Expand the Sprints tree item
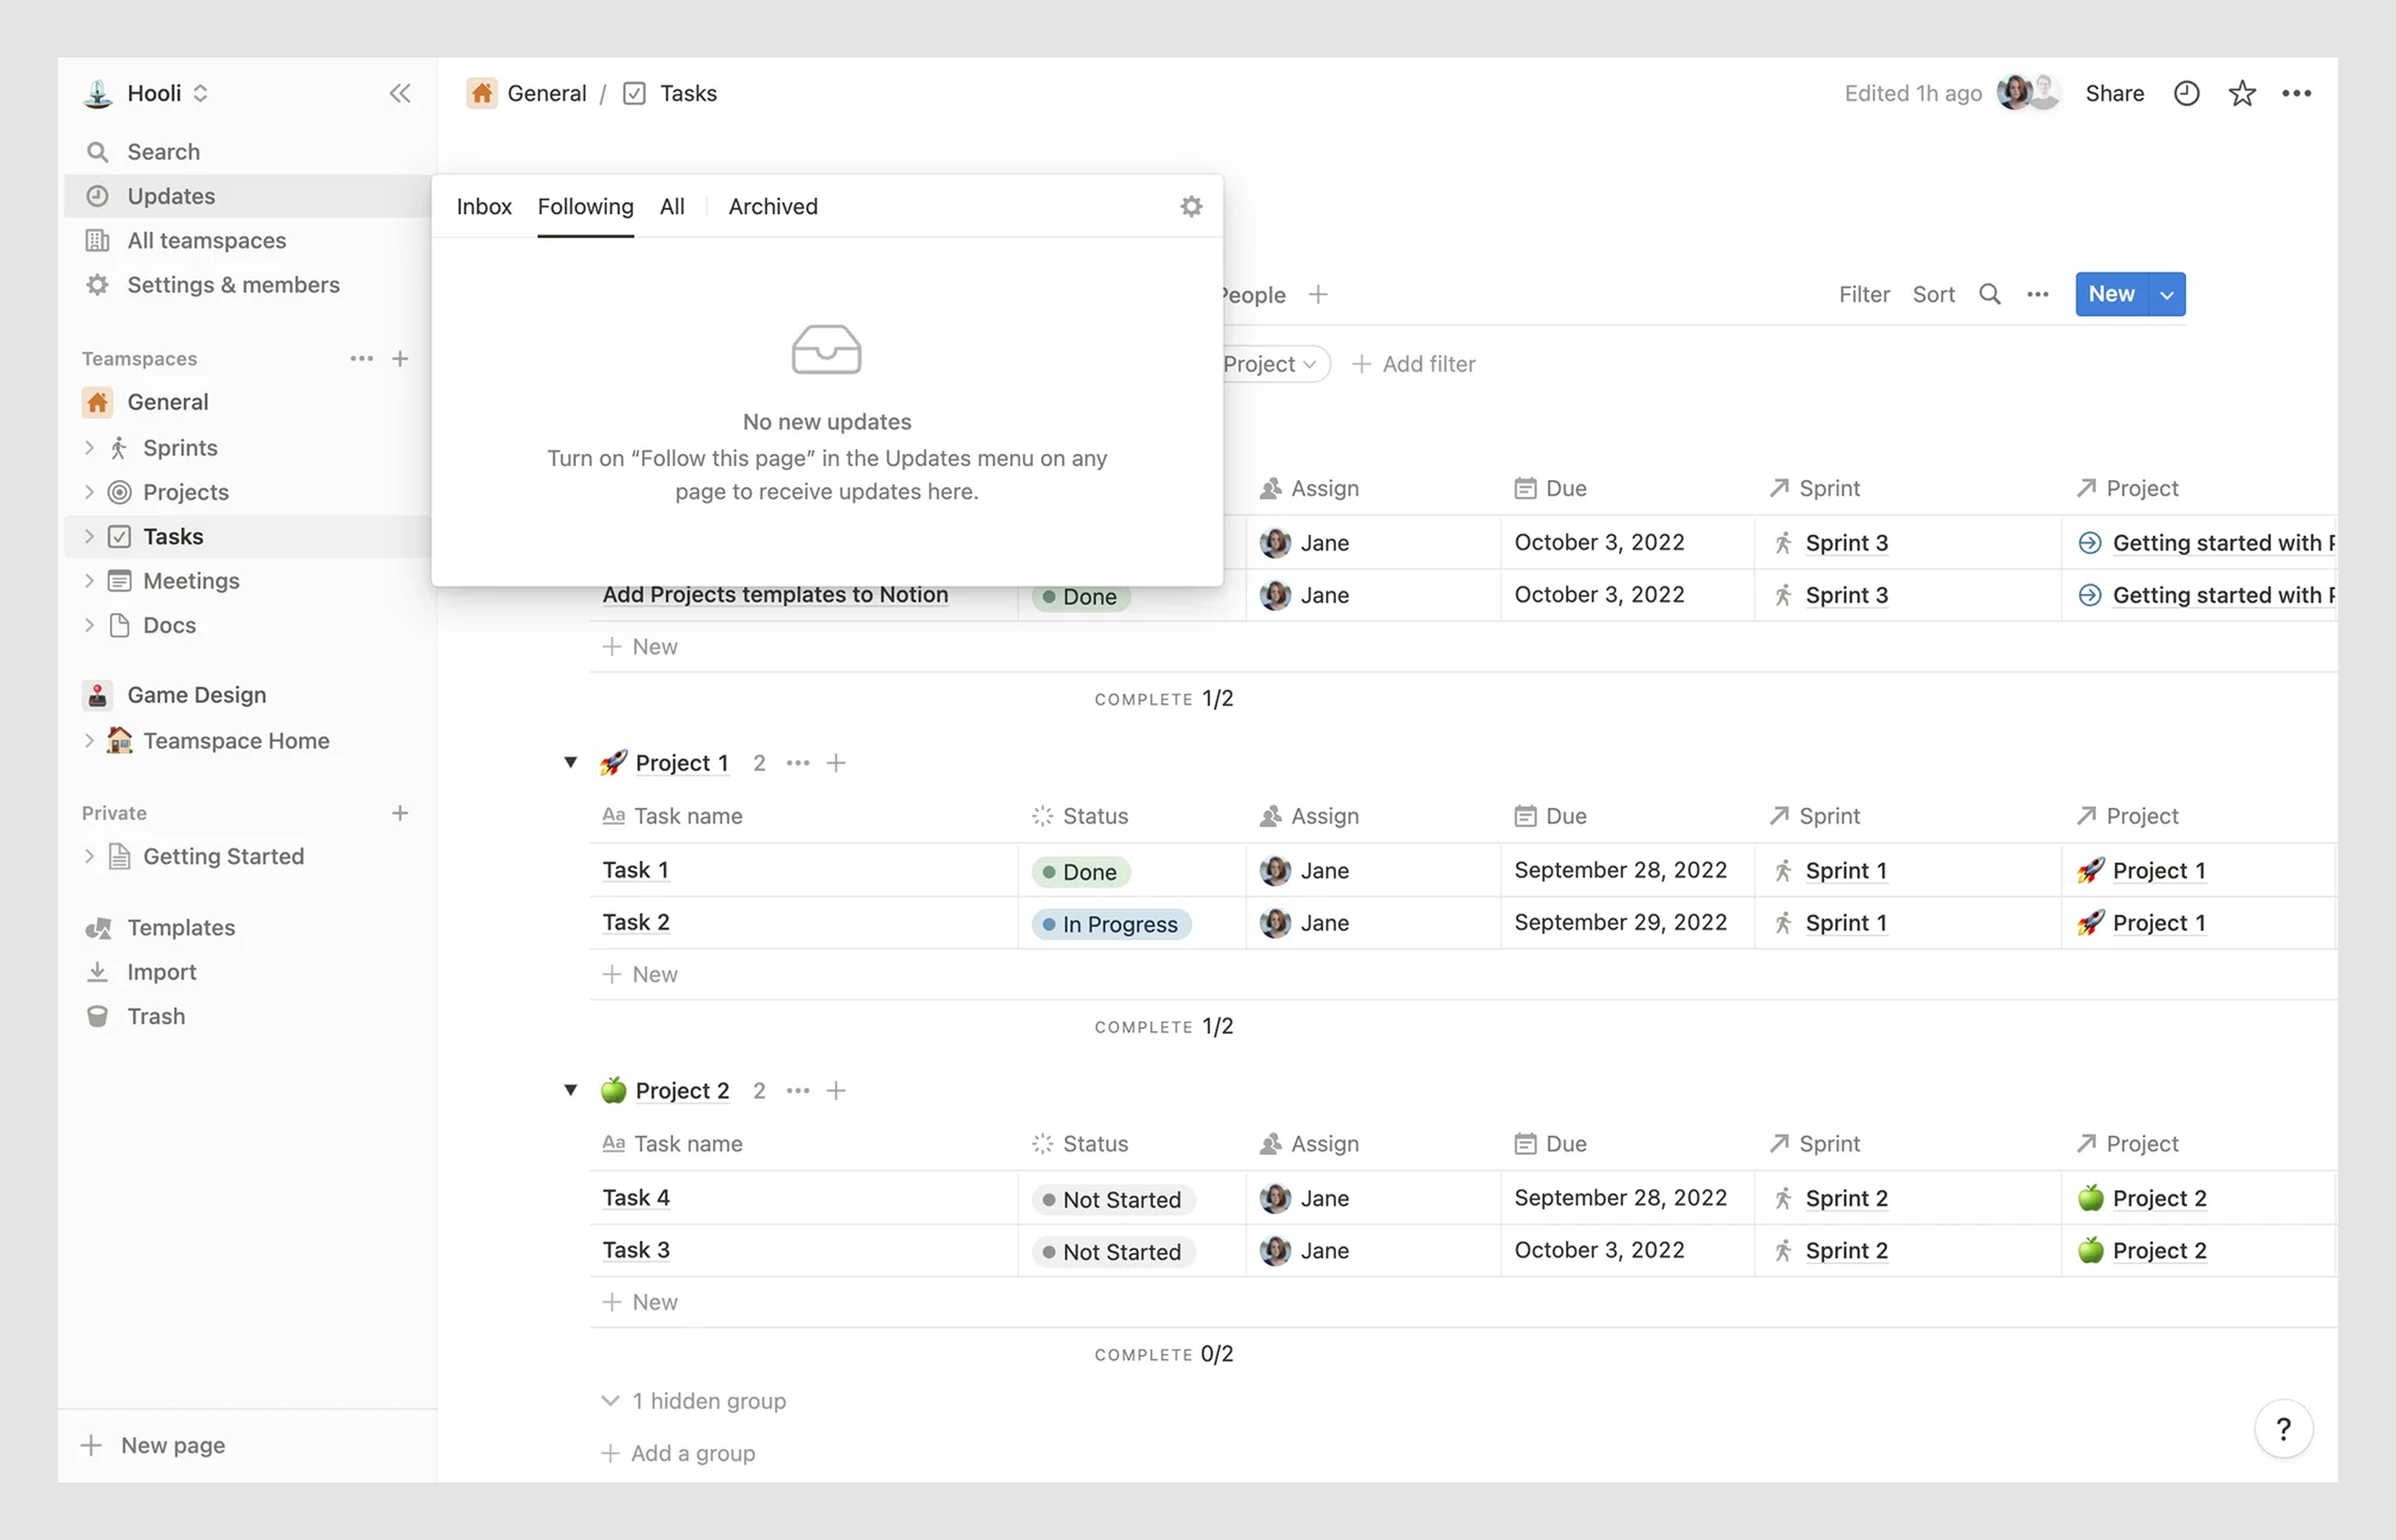 [x=89, y=448]
